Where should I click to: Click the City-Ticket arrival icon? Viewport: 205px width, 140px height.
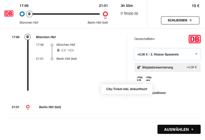(149, 79)
